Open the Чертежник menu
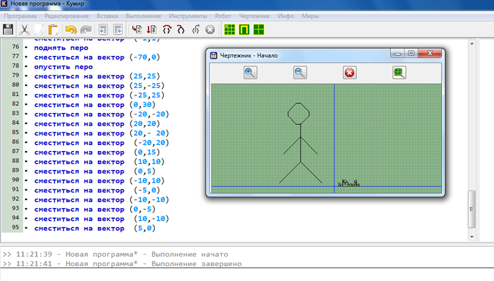Viewport: 494px width, 281px height. 254,16
